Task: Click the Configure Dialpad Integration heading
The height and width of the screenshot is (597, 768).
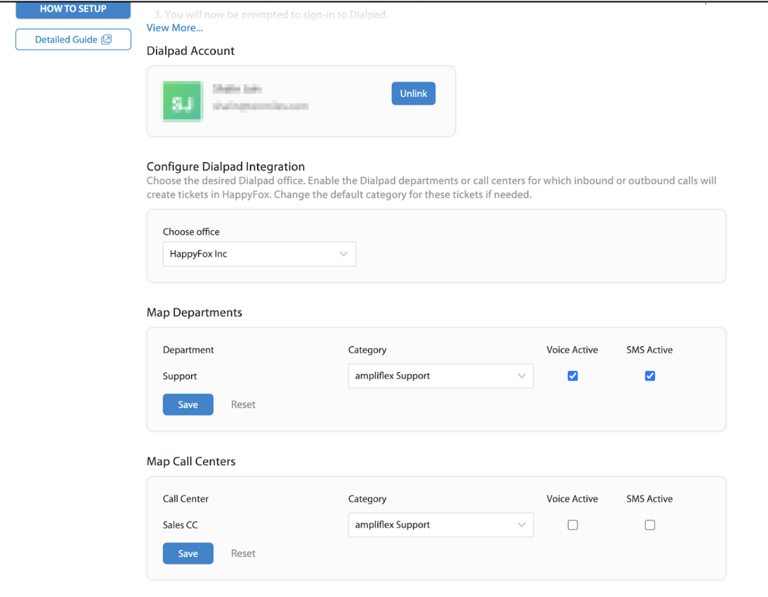Action: point(226,167)
